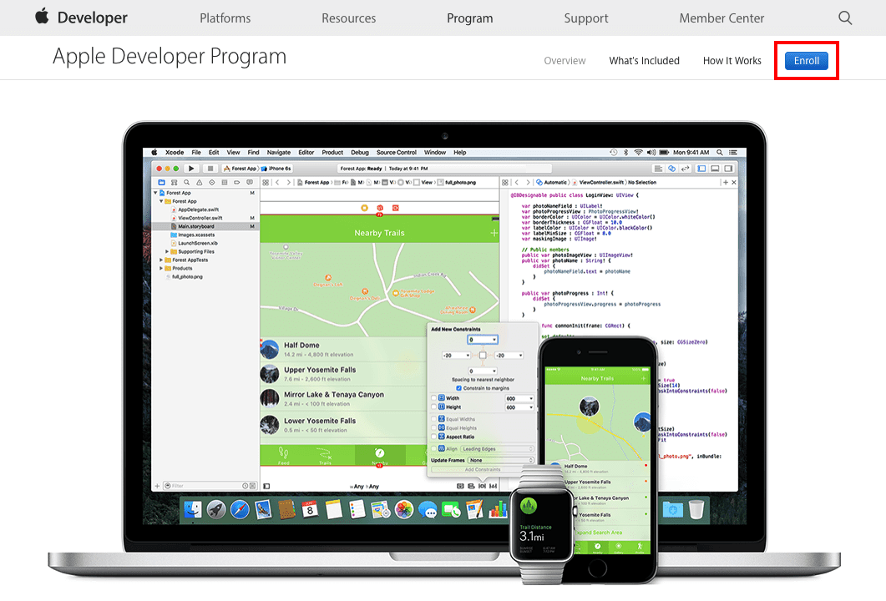Check the Aspect Ratio constraint
Image resolution: width=886 pixels, height=601 pixels.
(433, 435)
